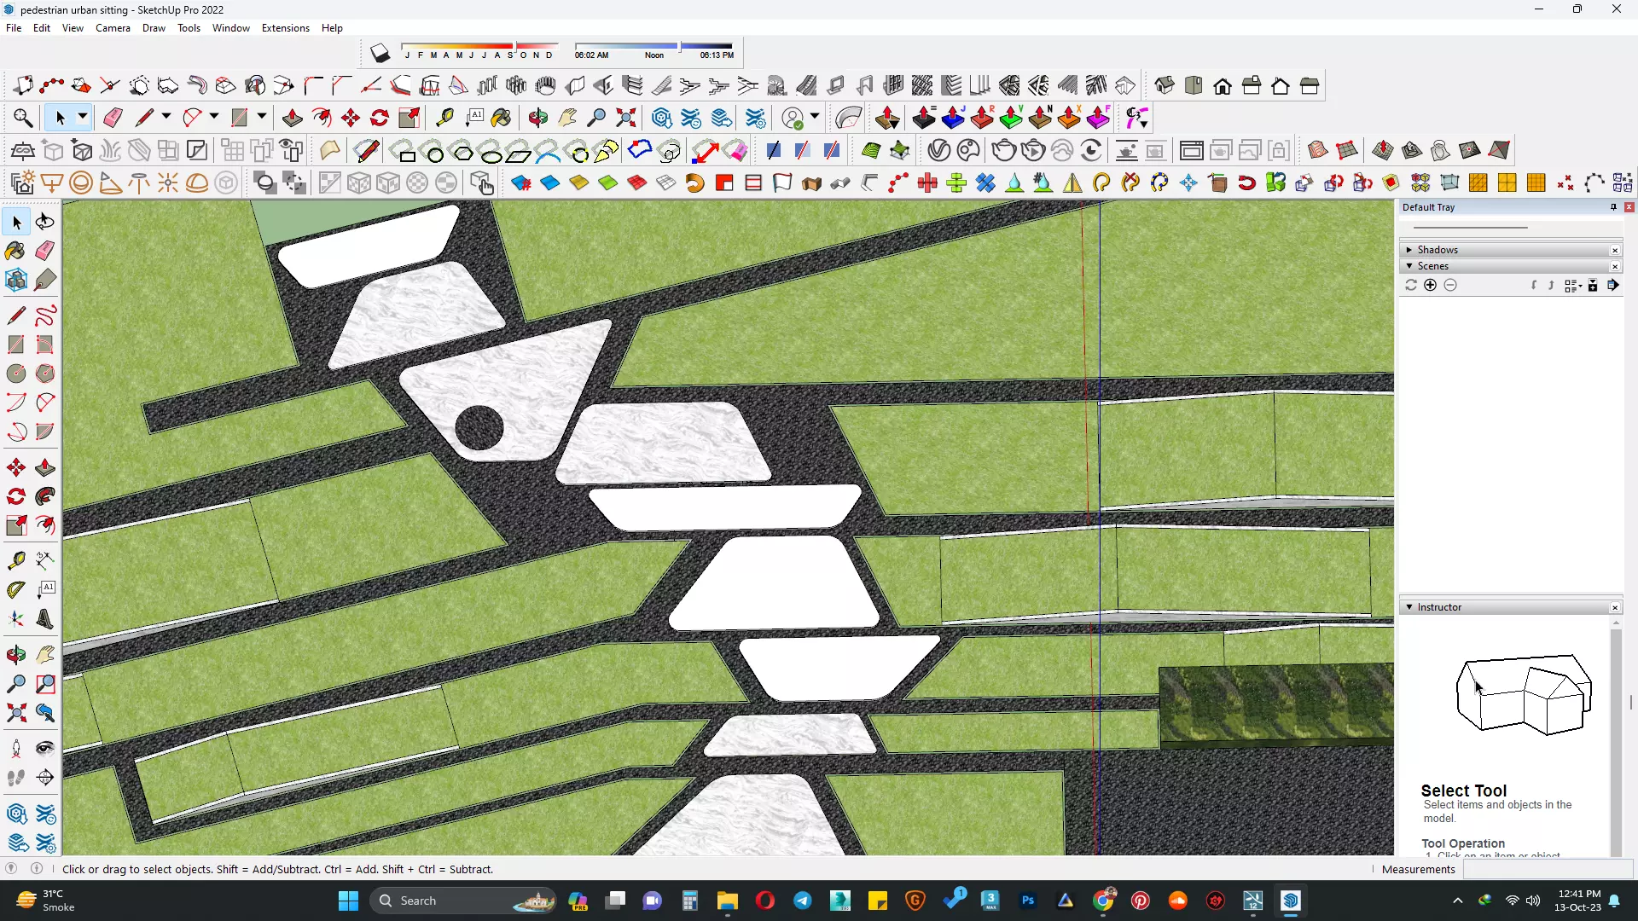This screenshot has height=921, width=1638.
Task: Toggle scene details display button
Action: (1593, 286)
